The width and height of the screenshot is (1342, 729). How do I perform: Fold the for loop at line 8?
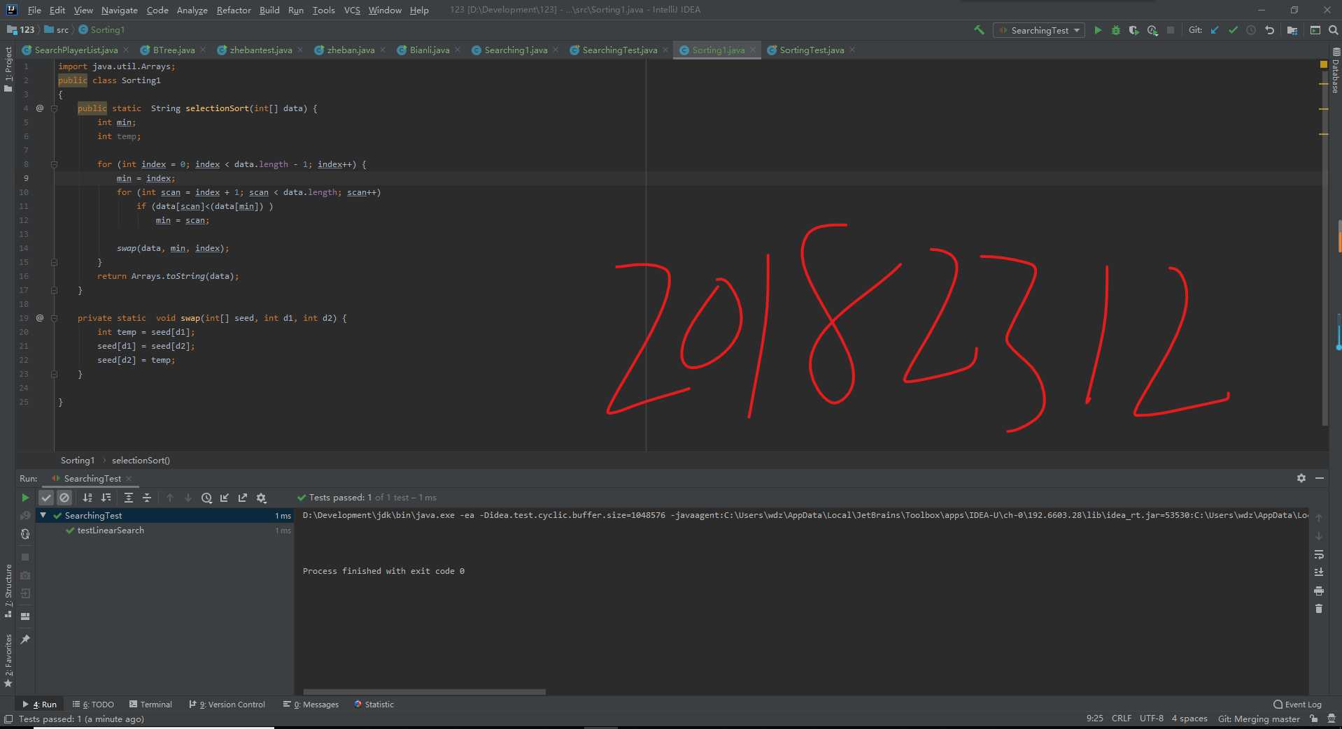click(x=54, y=164)
